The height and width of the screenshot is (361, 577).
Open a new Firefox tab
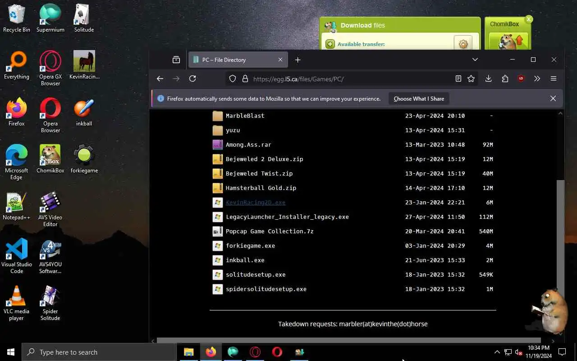click(298, 60)
